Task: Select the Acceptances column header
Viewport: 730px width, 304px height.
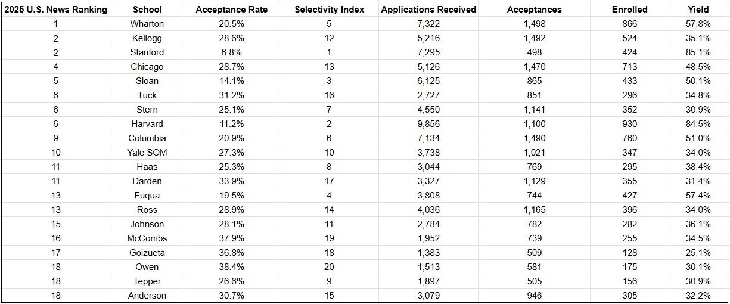Action: click(x=534, y=10)
